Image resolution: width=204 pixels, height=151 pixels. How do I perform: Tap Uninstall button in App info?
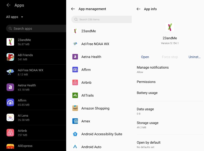195,57
